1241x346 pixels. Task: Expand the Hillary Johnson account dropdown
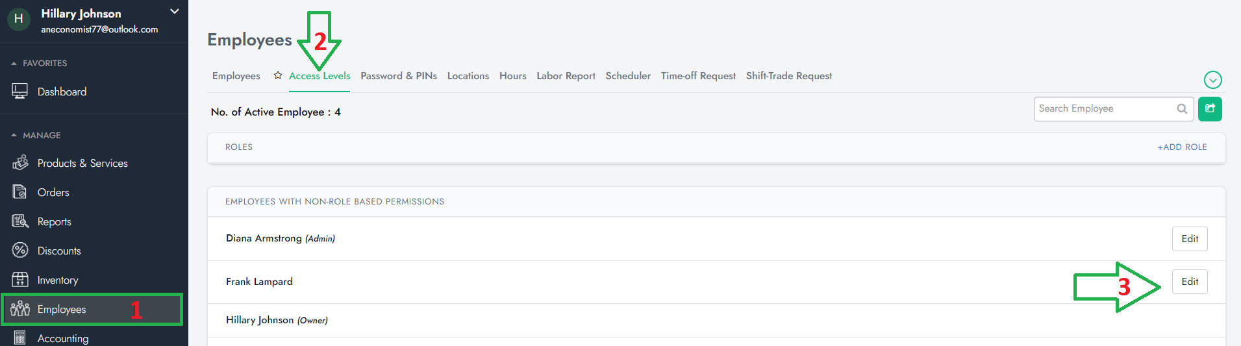tap(174, 12)
